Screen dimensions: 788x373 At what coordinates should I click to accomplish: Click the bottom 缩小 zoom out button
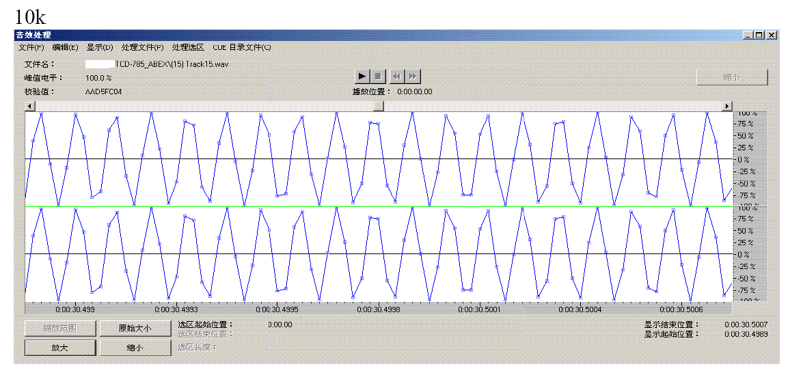coord(135,348)
